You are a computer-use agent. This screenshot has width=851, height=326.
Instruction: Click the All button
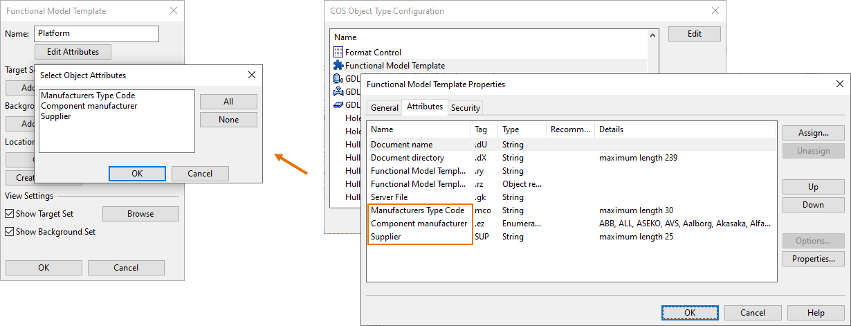(x=228, y=102)
